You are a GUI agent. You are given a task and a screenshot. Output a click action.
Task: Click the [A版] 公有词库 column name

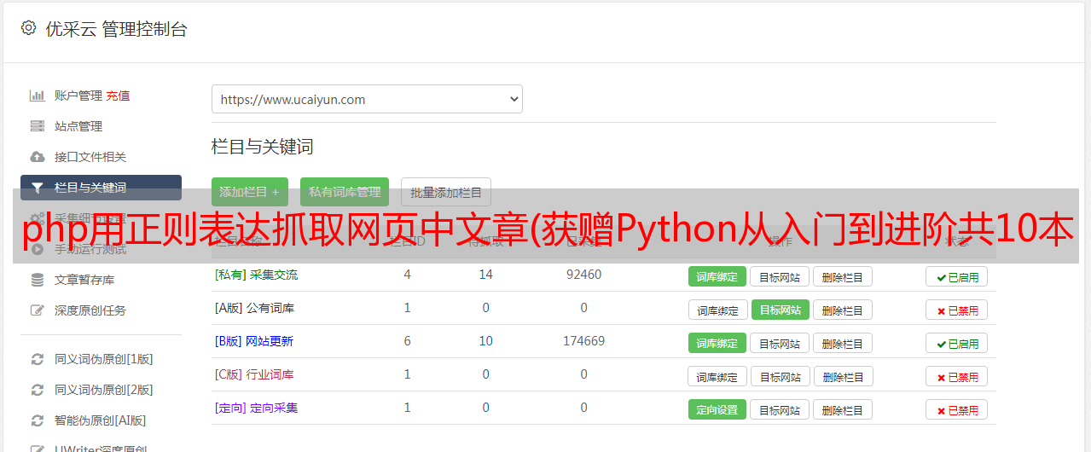254,308
